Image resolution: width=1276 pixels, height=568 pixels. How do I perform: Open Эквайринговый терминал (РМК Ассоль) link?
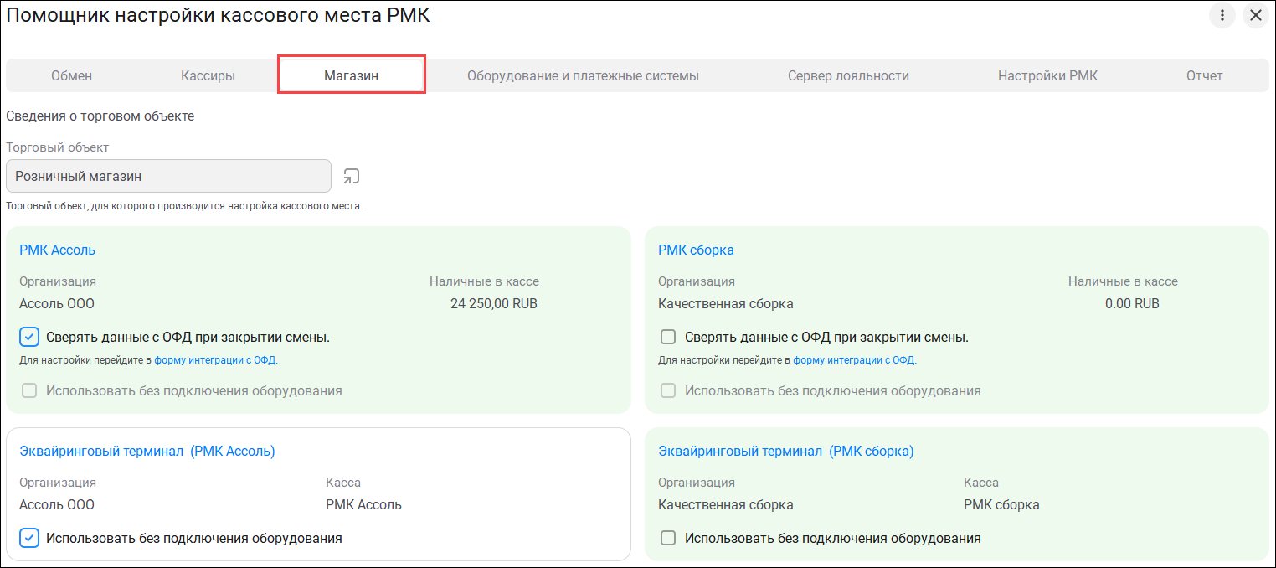point(147,452)
